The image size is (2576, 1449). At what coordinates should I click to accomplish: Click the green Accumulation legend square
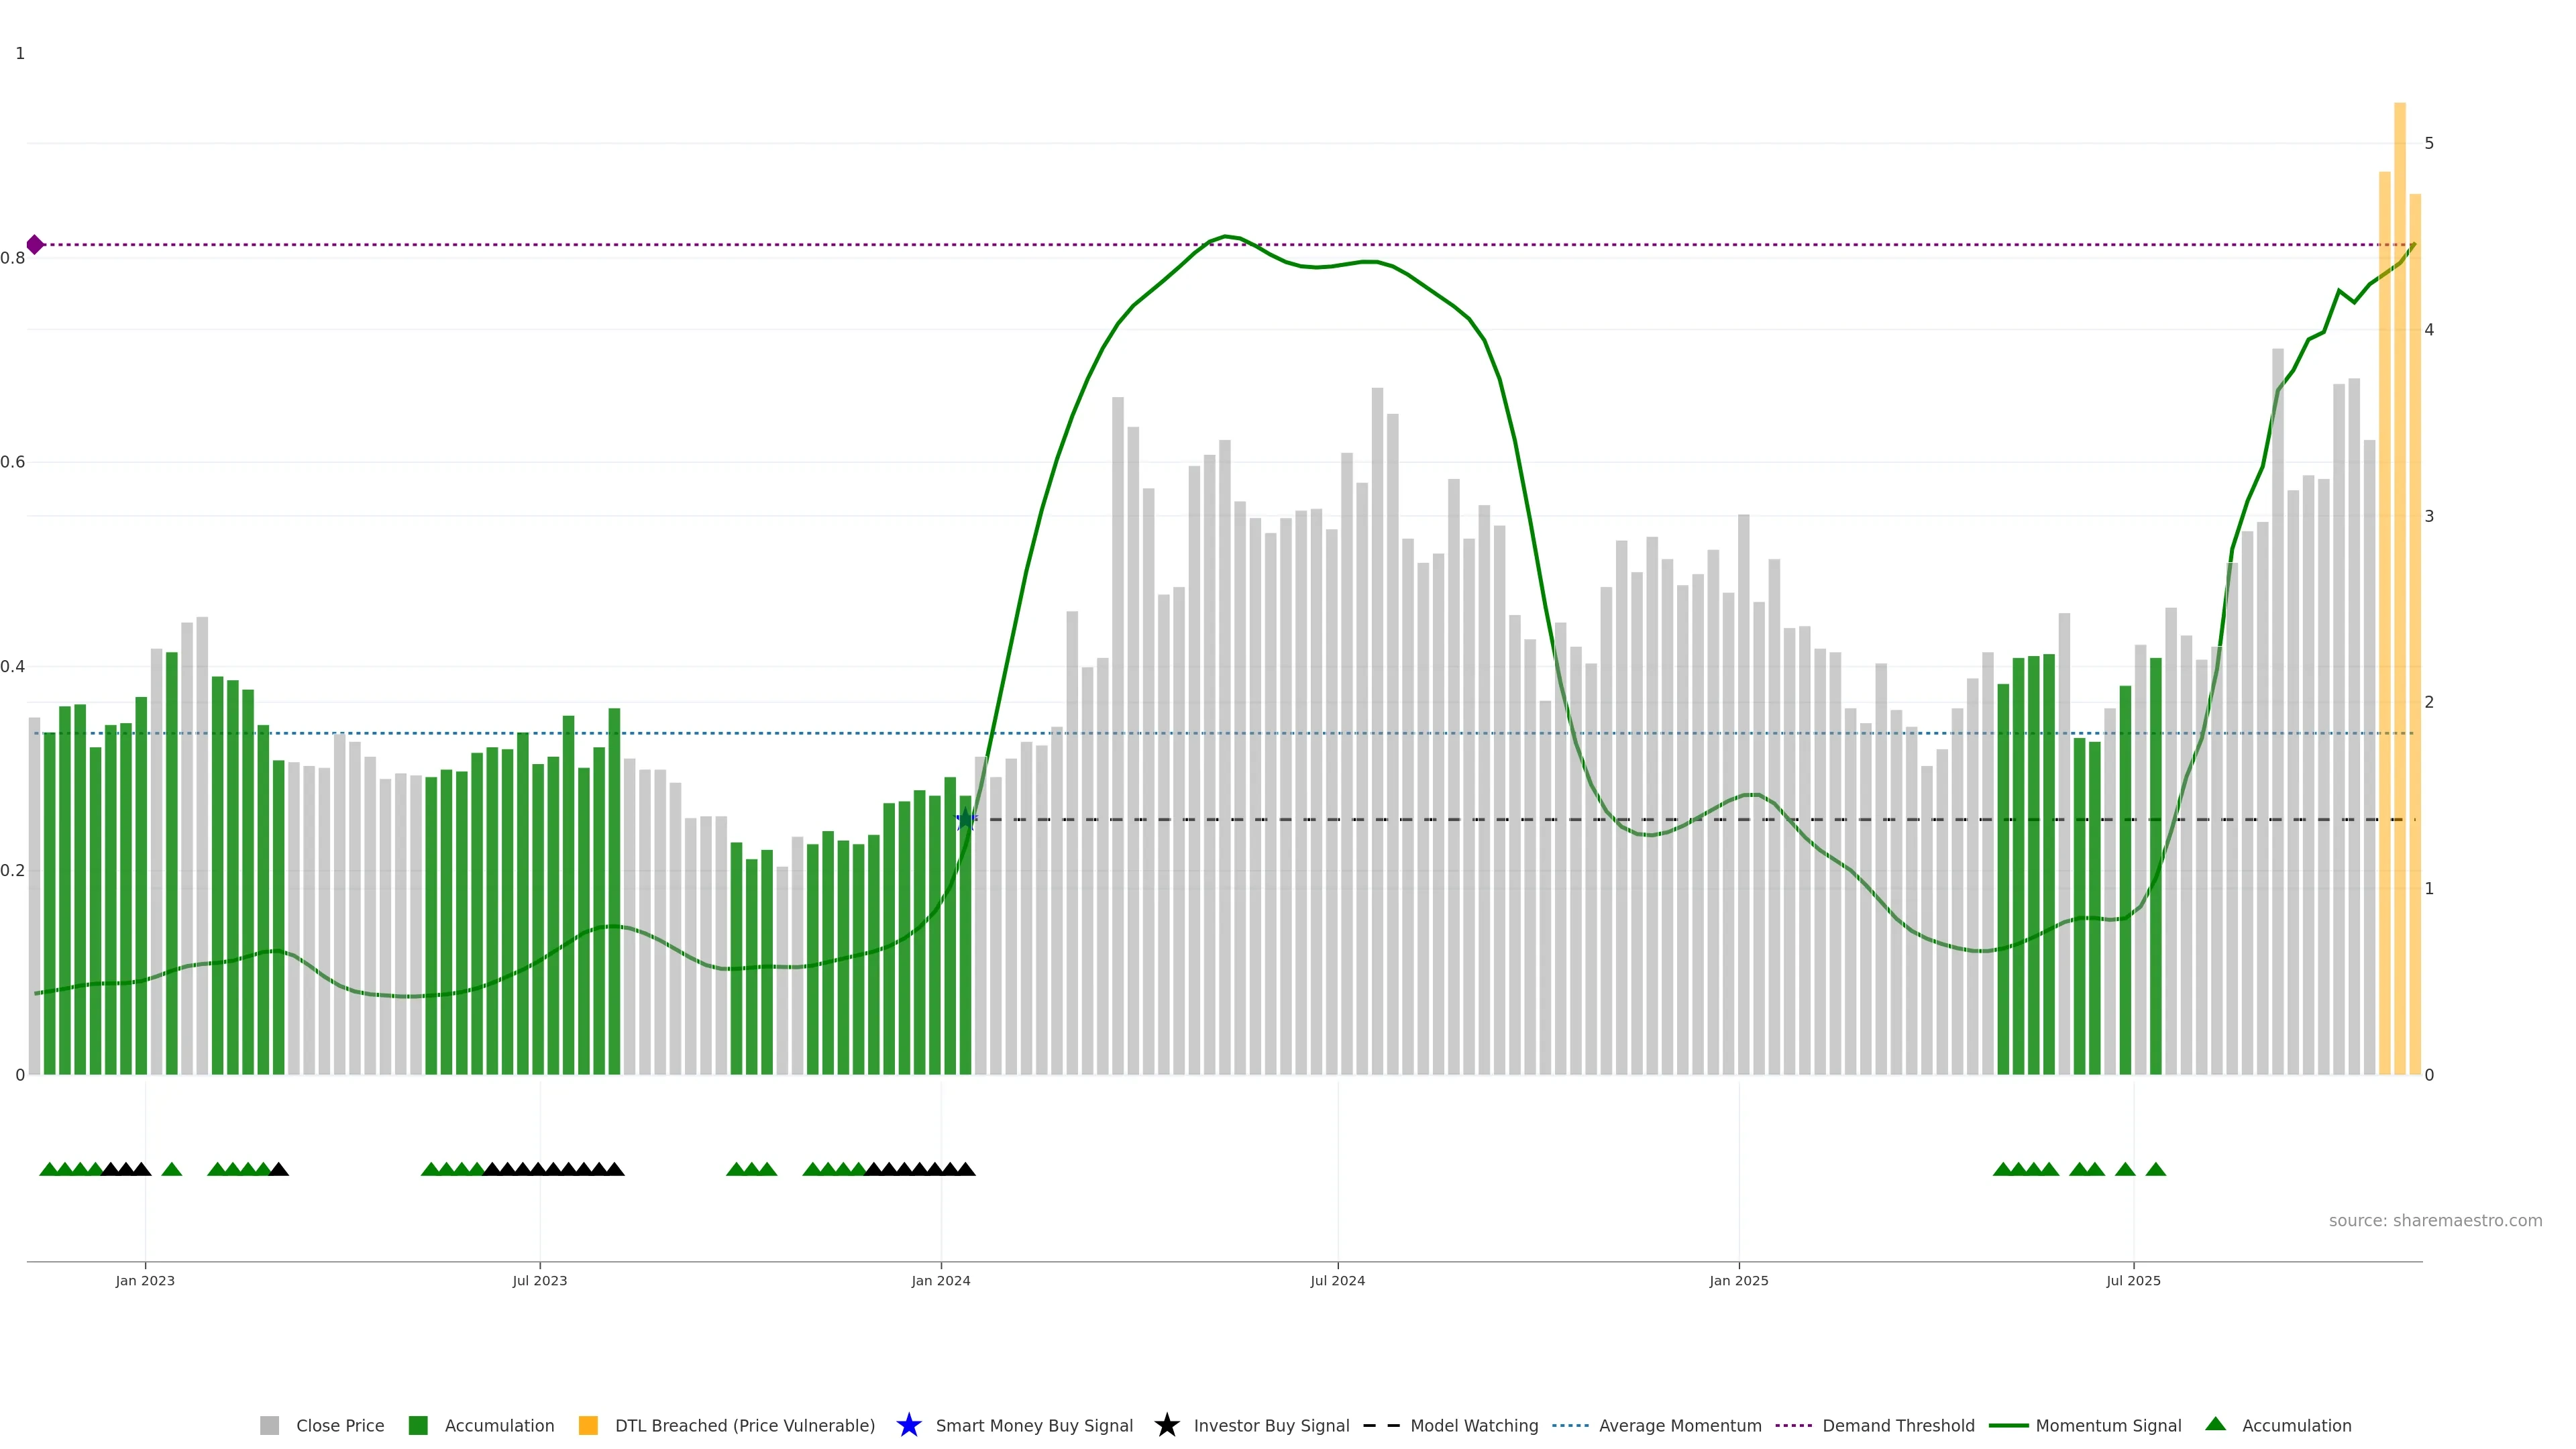coord(418,1426)
